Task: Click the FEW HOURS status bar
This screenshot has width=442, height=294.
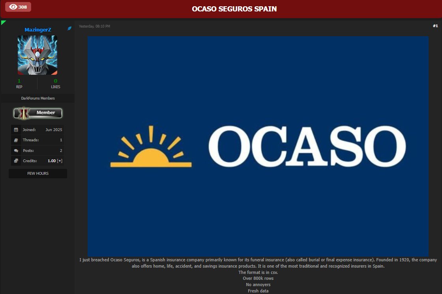Action: (x=38, y=174)
